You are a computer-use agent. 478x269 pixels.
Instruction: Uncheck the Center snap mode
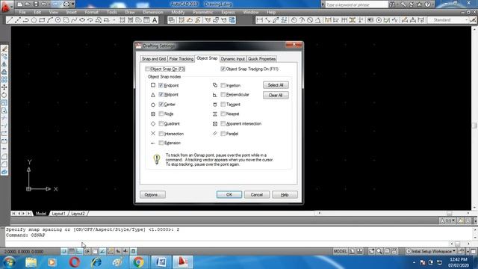coord(161,105)
